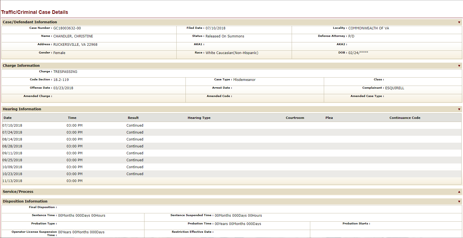Click Operator License Suspension Time value
The width and height of the screenshot is (463, 238).
click(81, 232)
